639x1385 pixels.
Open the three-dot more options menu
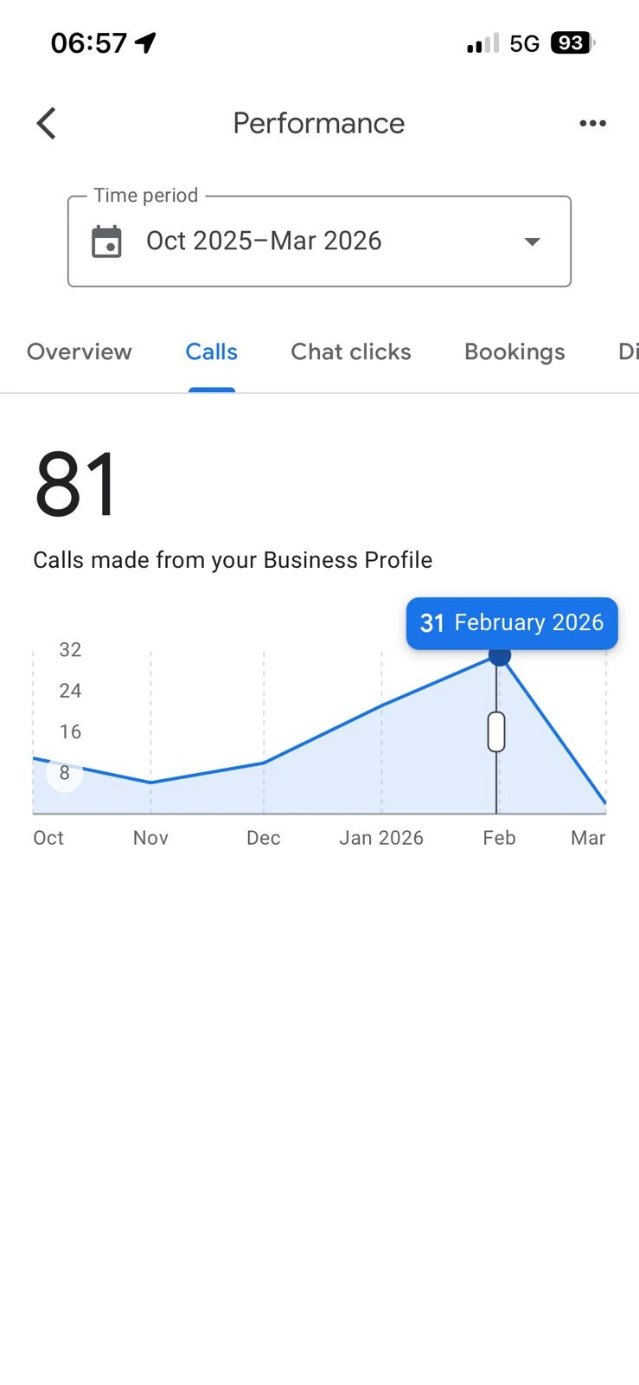592,124
